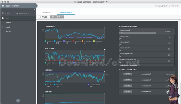
Task: Click the localhost:27017 connection label
Action: [x=12, y=6]
